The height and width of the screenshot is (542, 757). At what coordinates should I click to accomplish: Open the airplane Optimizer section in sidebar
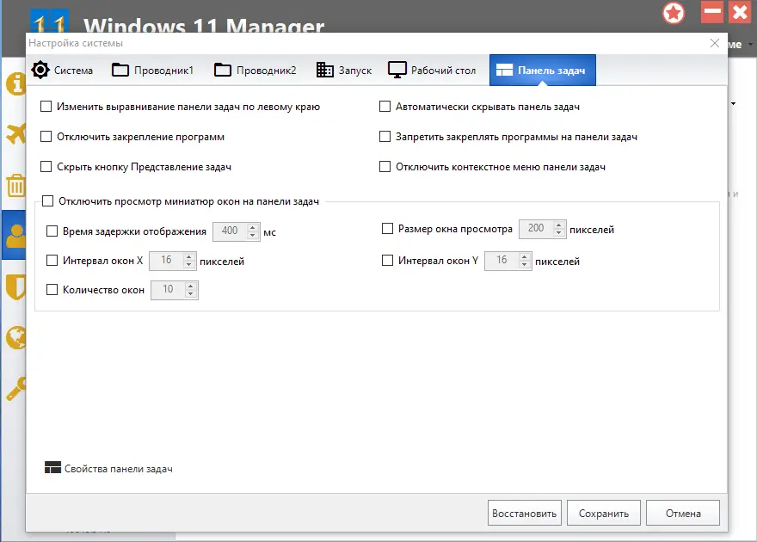click(16, 133)
